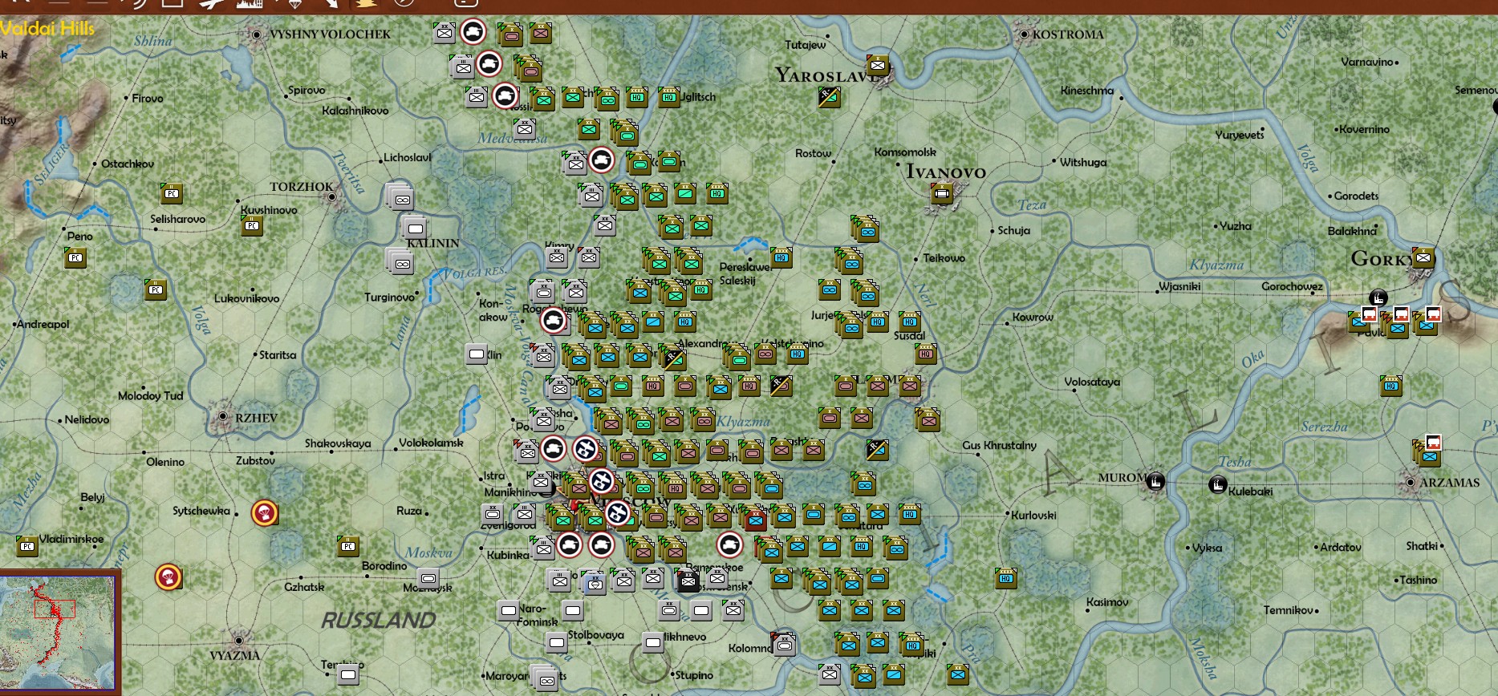Click the factory icon at Kulebaki
This screenshot has height=696, width=1498.
[x=1218, y=484]
